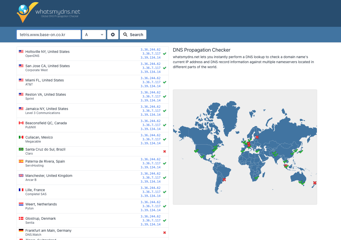Image resolution: width=341 pixels, height=240 pixels.
Task: Click the Level 3 Communications provider label
Action: 43,113
